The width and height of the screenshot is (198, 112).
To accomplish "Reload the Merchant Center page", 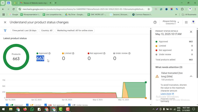I will 13,9.
